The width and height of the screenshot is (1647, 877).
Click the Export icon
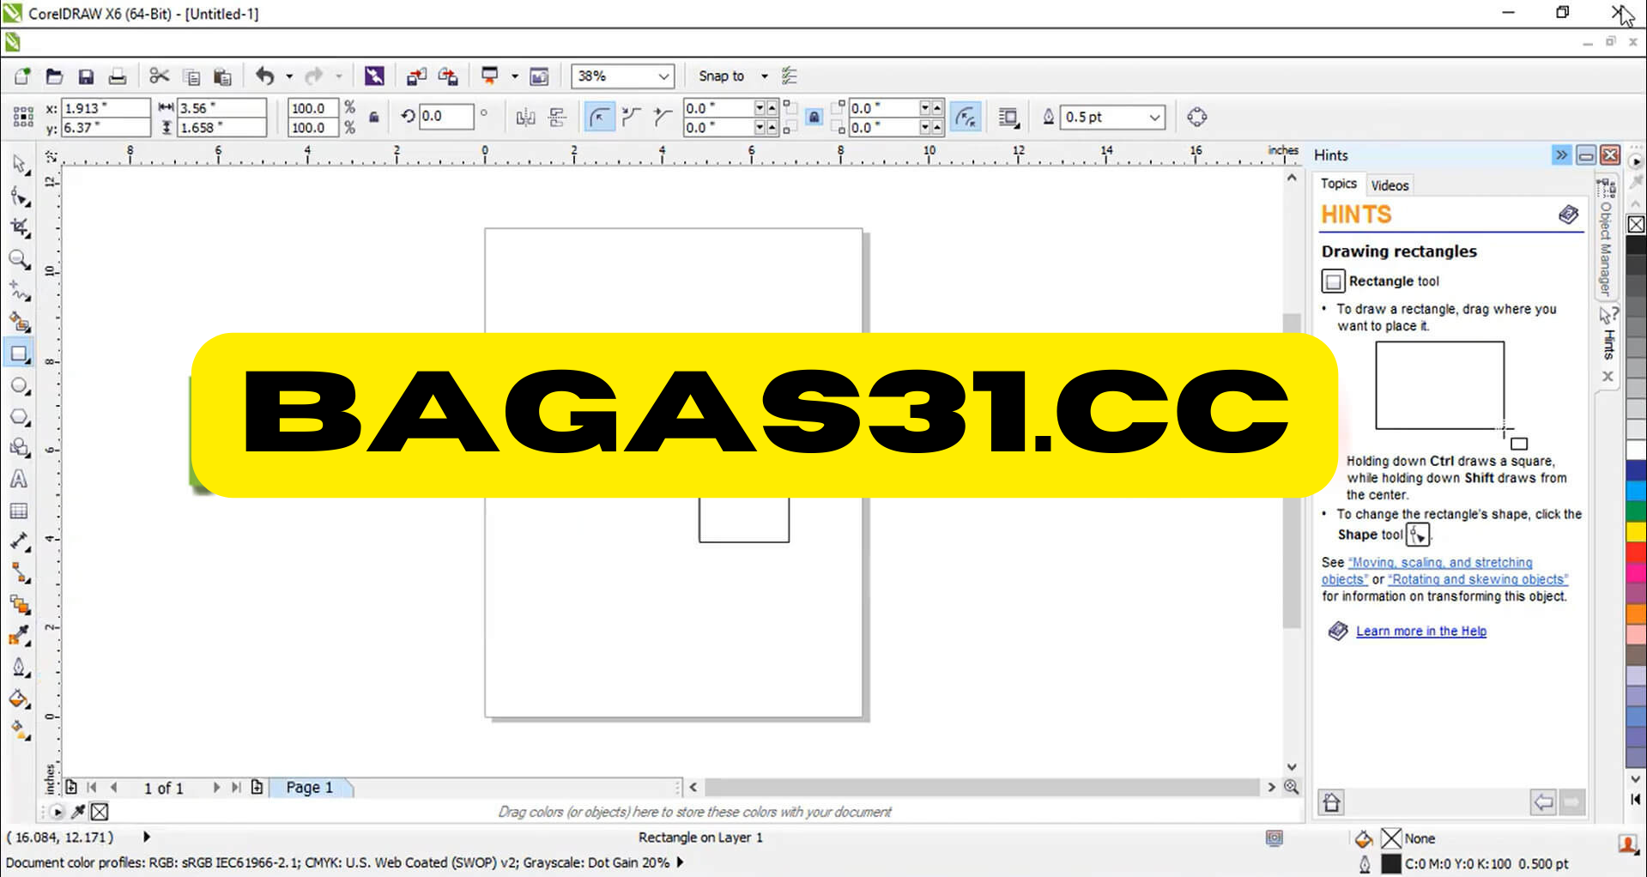(x=448, y=76)
